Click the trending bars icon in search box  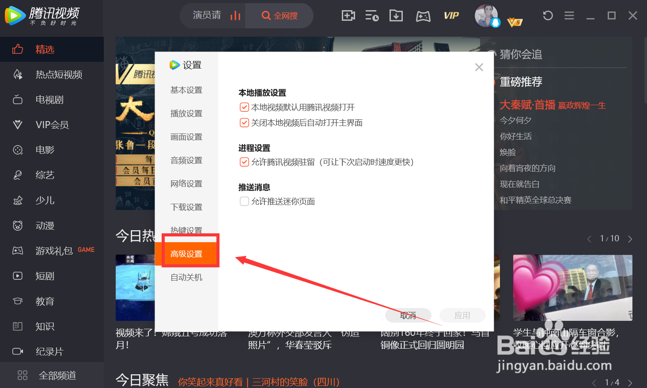235,15
